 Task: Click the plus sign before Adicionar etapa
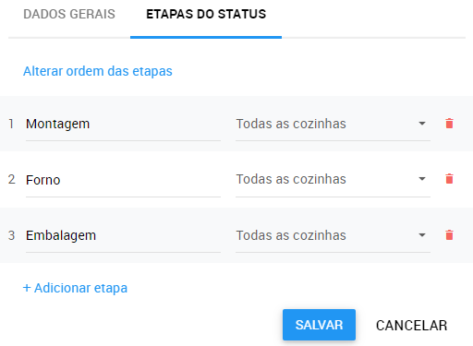(x=27, y=288)
